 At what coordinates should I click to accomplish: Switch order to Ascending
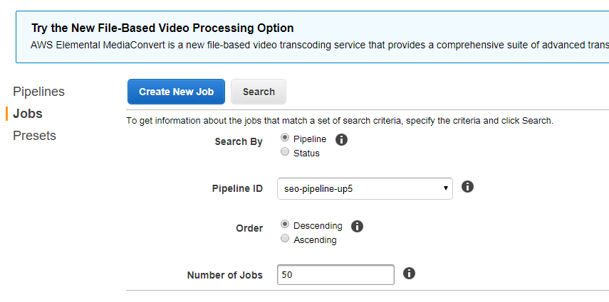tap(285, 239)
